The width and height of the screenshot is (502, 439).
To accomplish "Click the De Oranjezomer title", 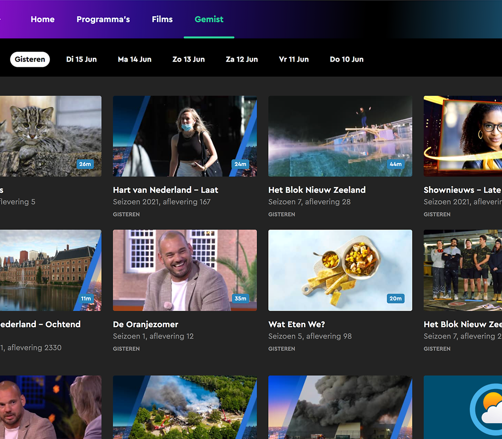I will [x=146, y=324].
